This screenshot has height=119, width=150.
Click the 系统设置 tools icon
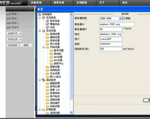point(43,31)
